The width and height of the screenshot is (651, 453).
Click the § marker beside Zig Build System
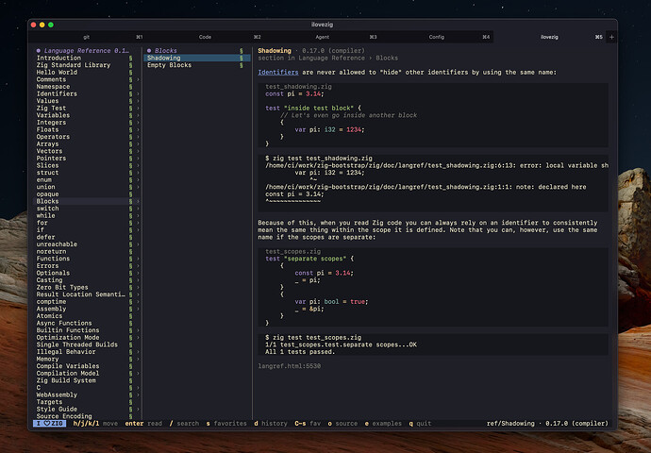[x=130, y=380]
